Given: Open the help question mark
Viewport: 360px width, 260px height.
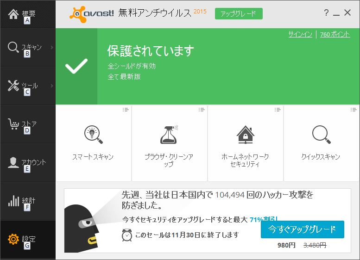Looking at the screenshot, I should pos(326,12).
